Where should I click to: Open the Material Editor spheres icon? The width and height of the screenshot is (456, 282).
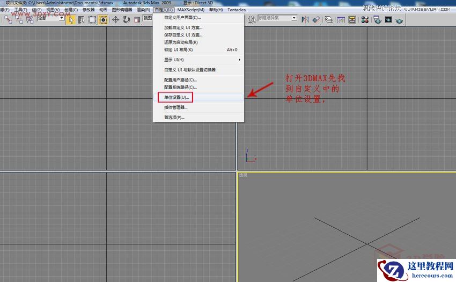point(365,19)
